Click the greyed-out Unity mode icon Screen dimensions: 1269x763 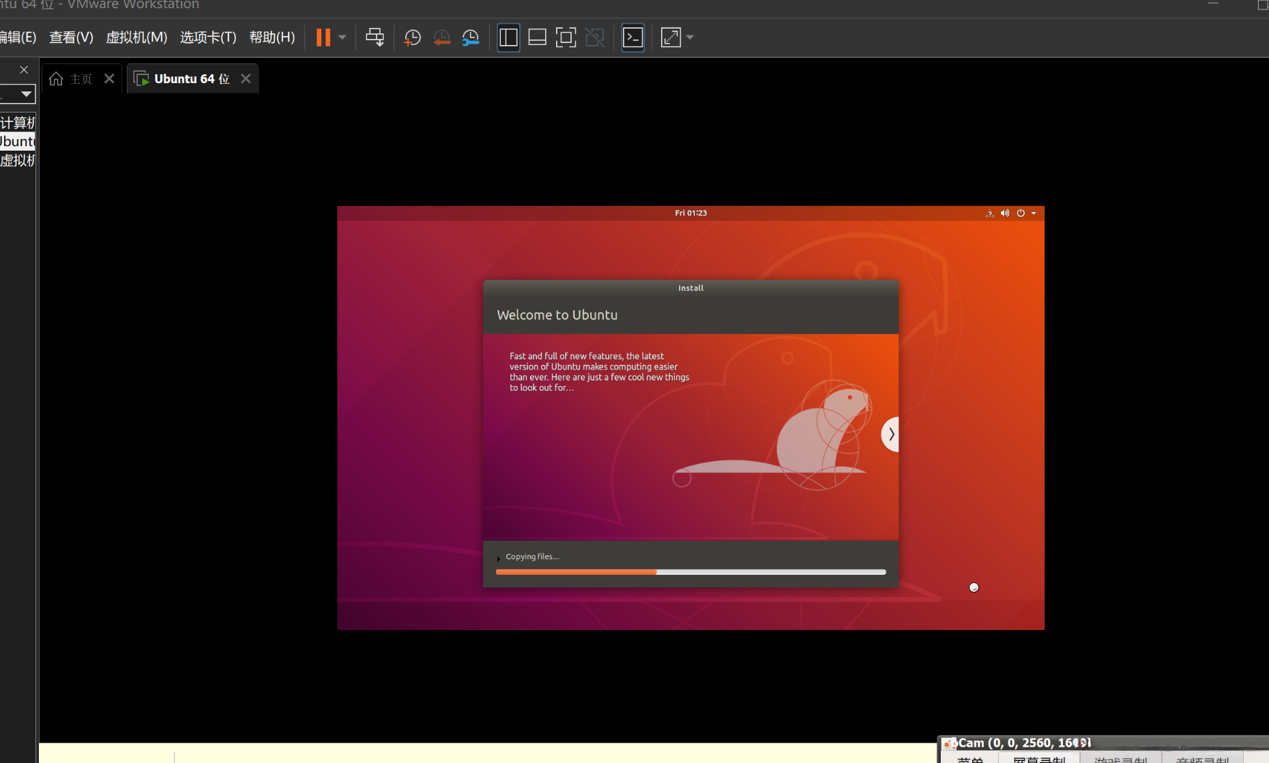tap(595, 38)
